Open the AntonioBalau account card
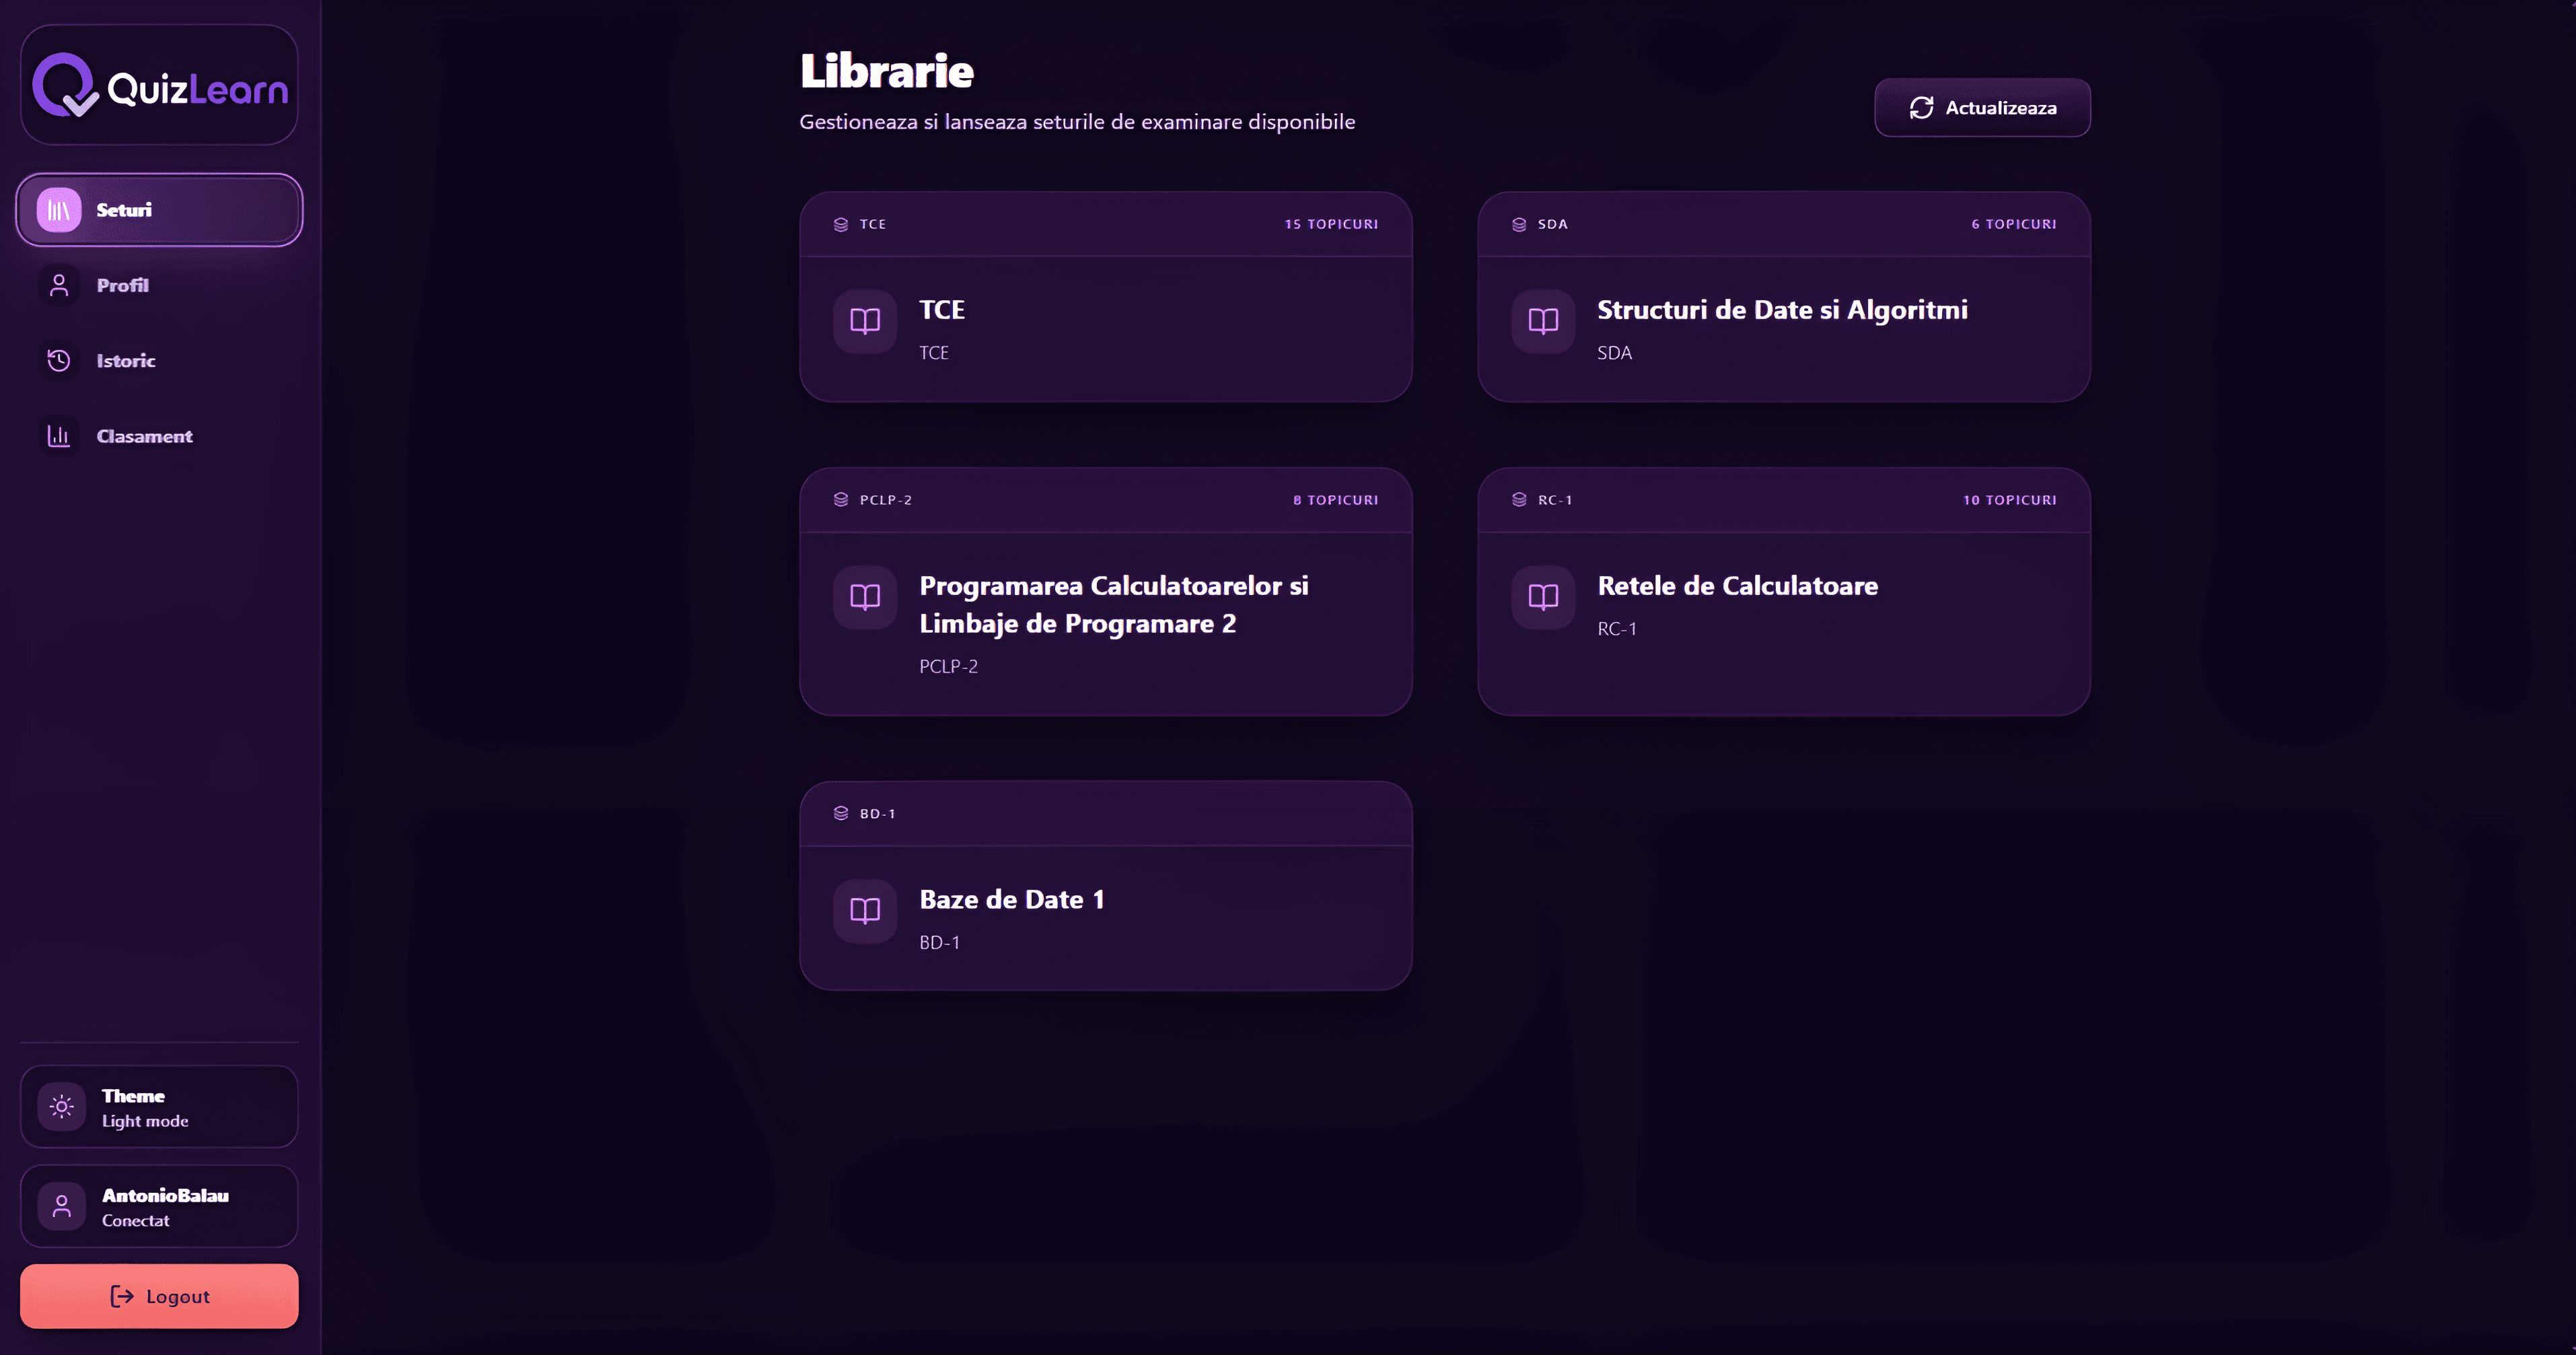Viewport: 2576px width, 1355px height. [159, 1206]
